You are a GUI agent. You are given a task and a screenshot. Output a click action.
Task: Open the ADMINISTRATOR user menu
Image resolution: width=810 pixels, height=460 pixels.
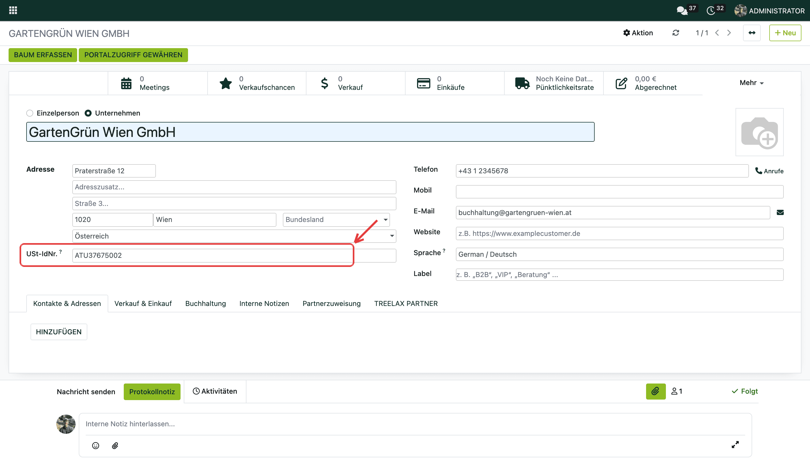click(769, 11)
